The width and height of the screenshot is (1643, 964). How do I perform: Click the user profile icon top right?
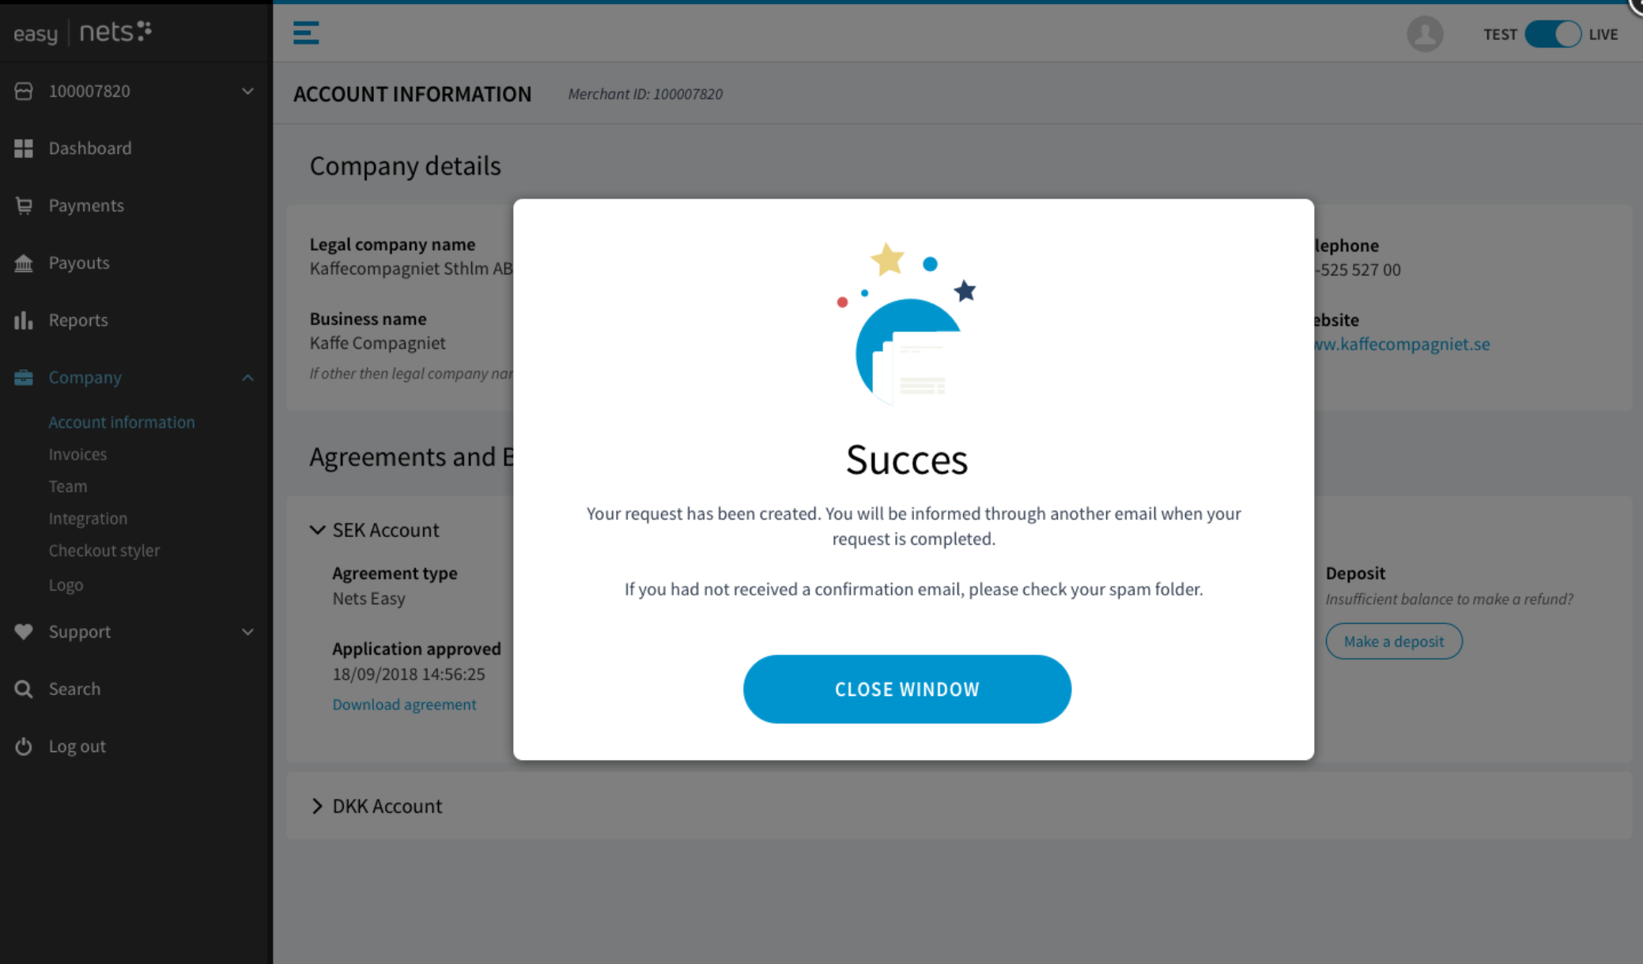coord(1426,33)
